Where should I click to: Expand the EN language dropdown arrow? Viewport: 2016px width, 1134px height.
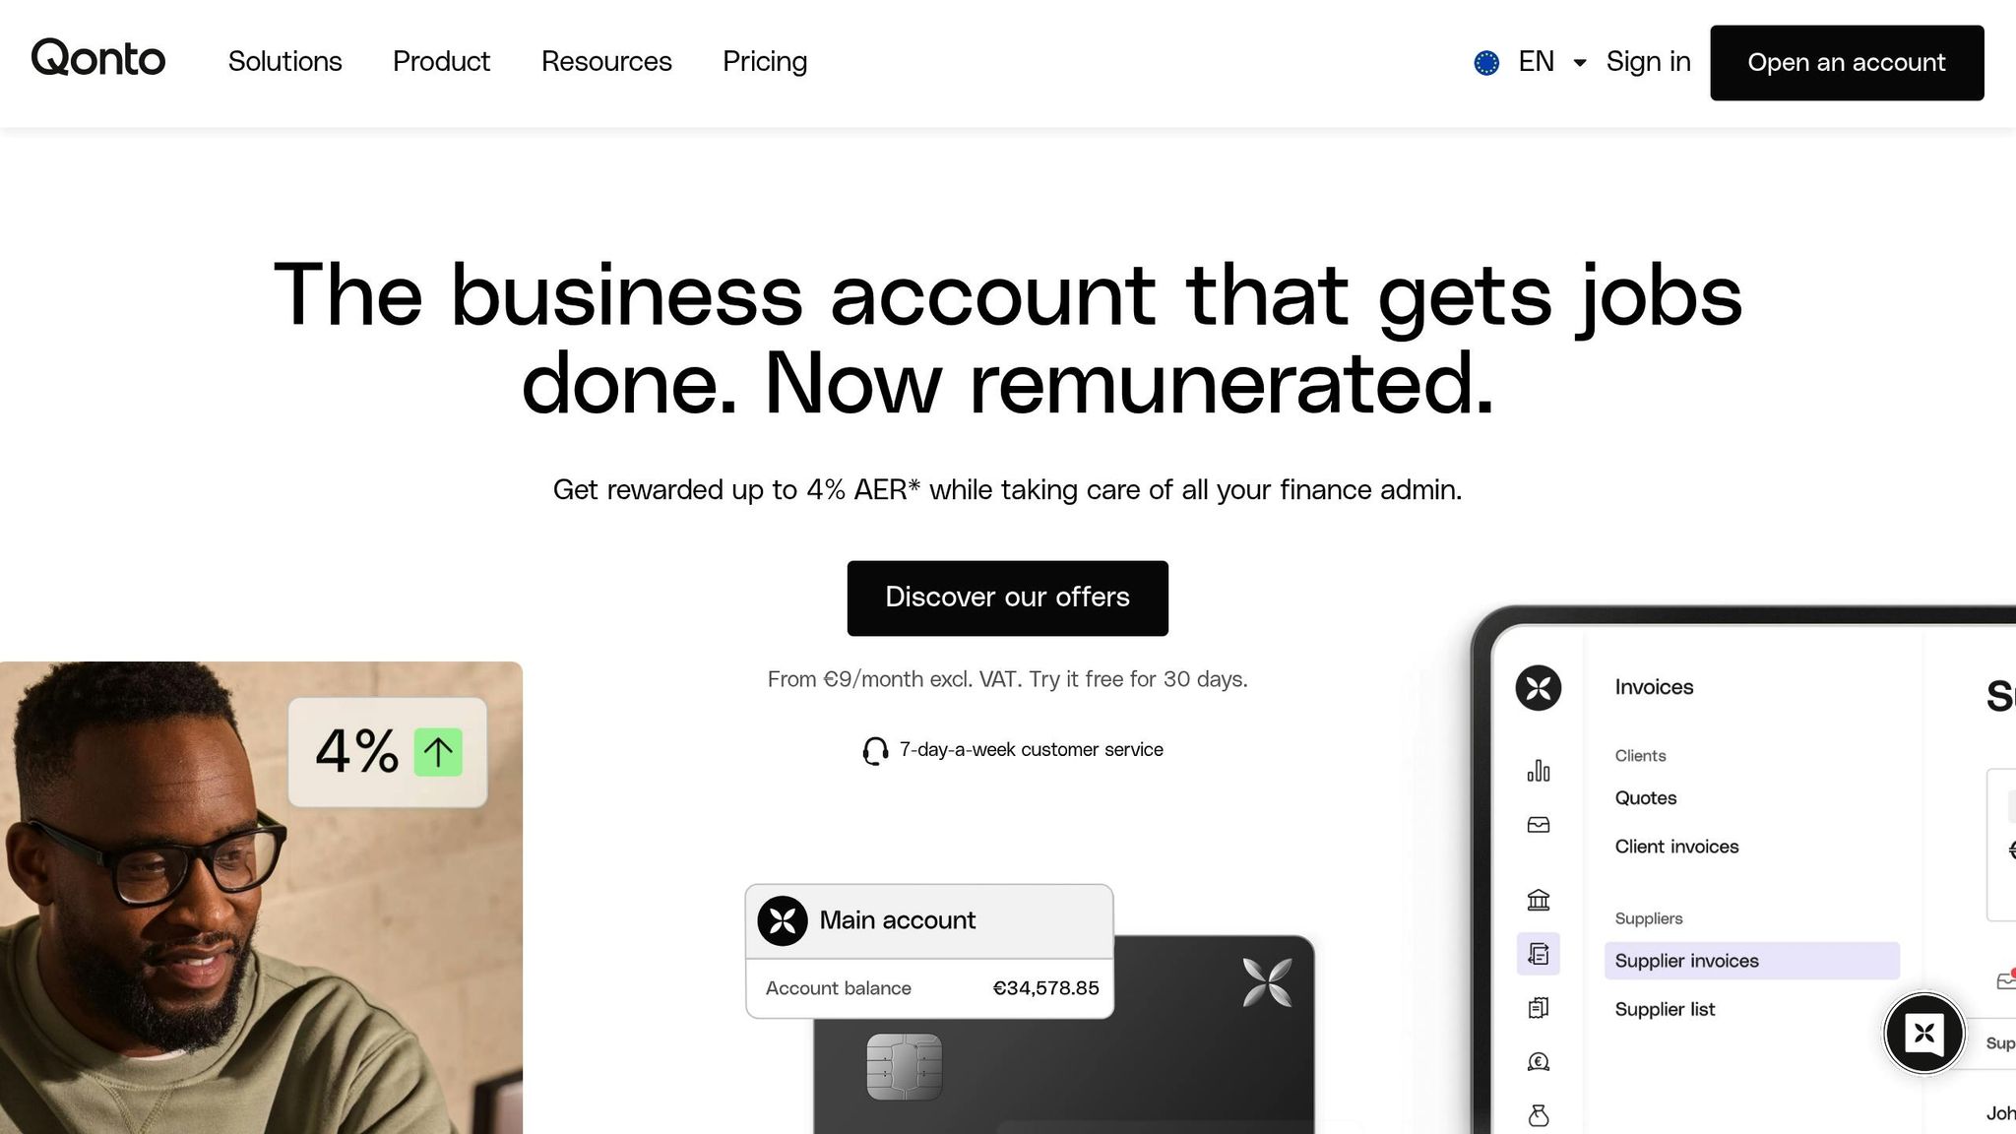tap(1580, 63)
